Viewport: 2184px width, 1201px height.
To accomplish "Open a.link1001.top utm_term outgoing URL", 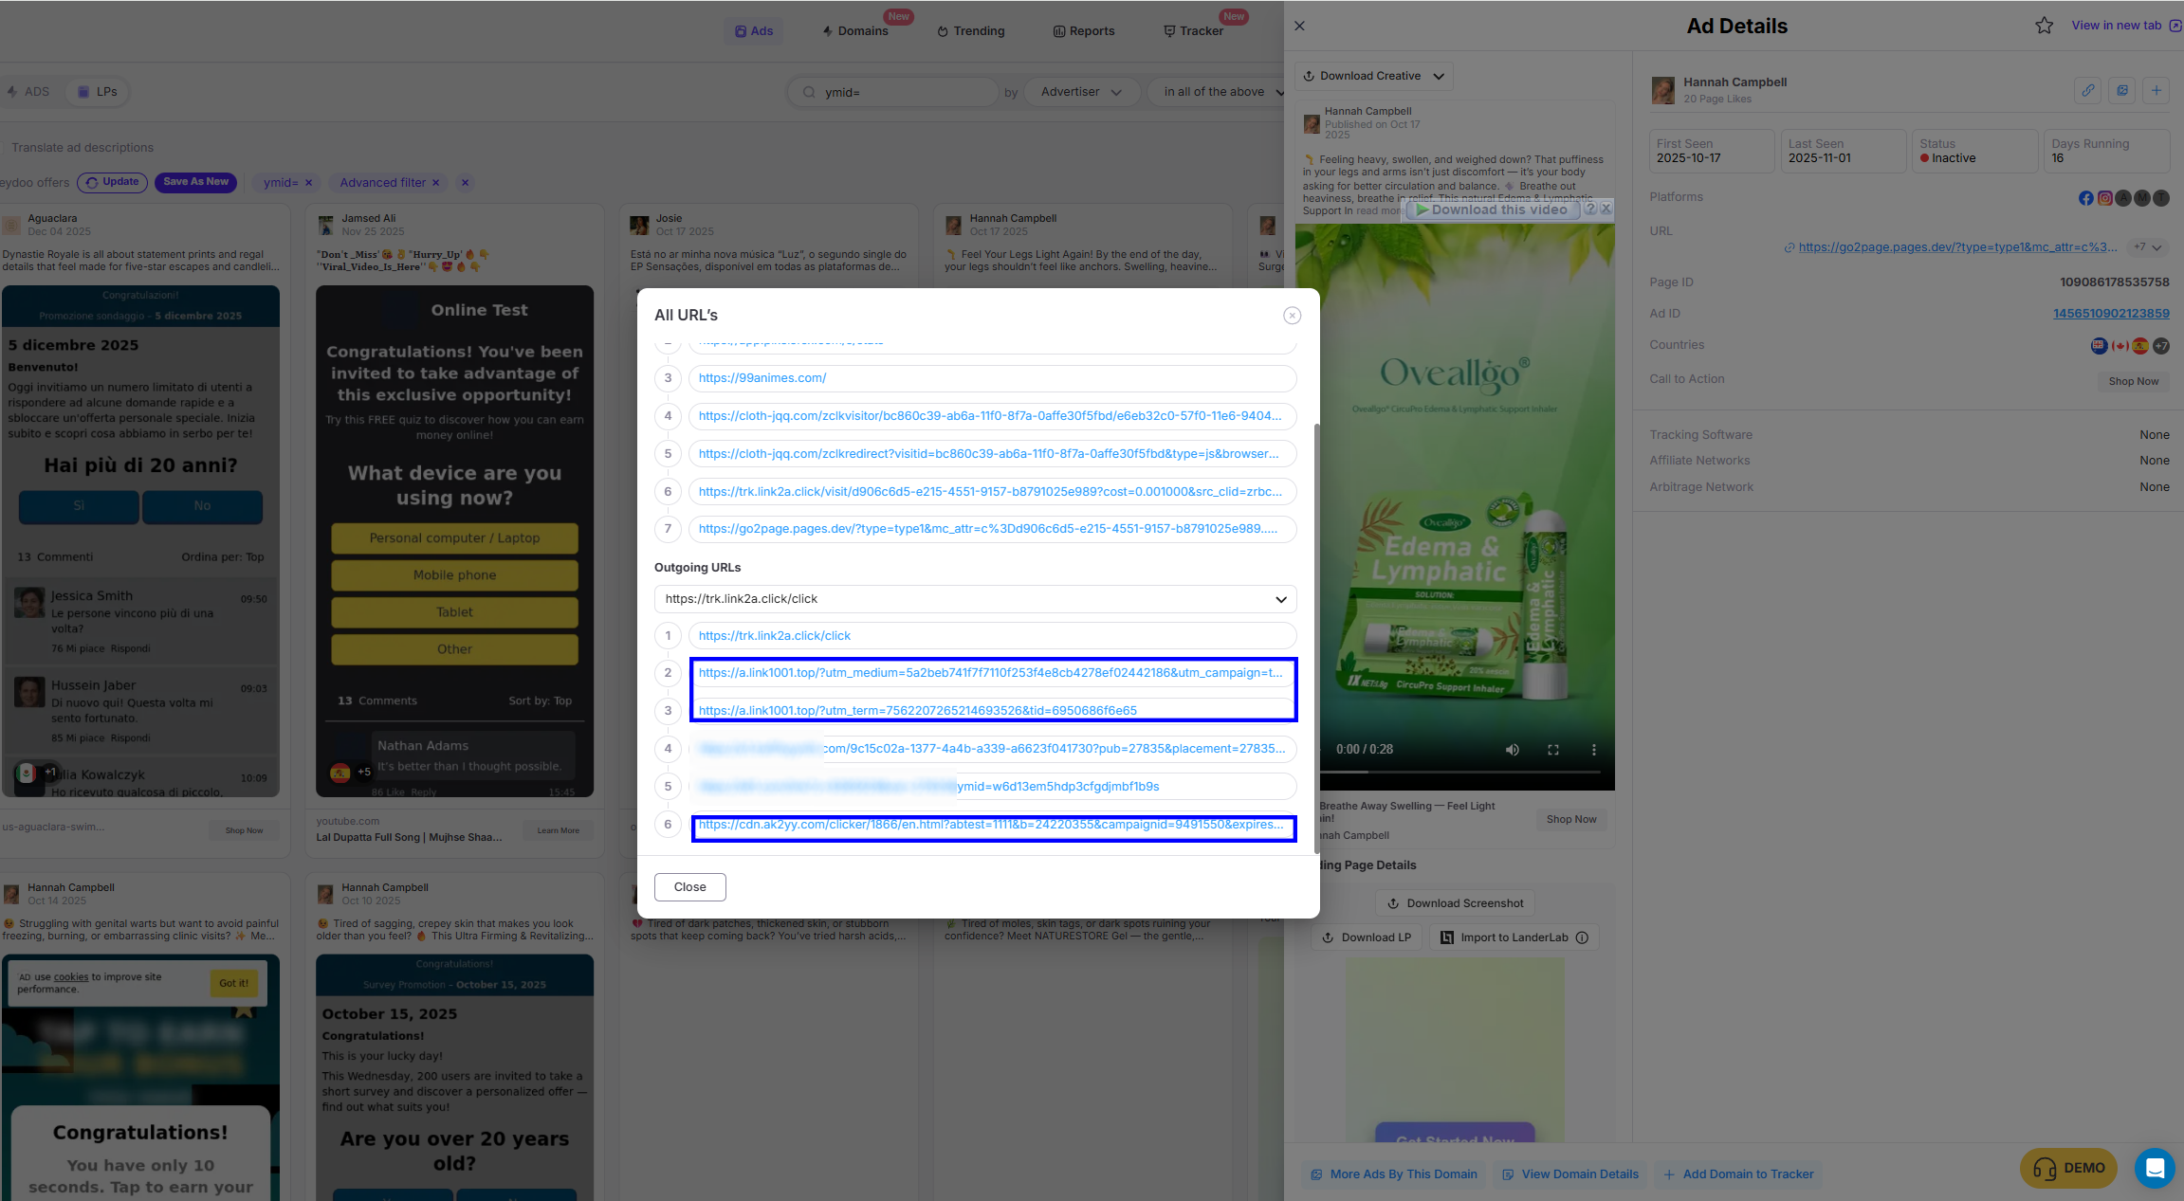I will [x=992, y=711].
